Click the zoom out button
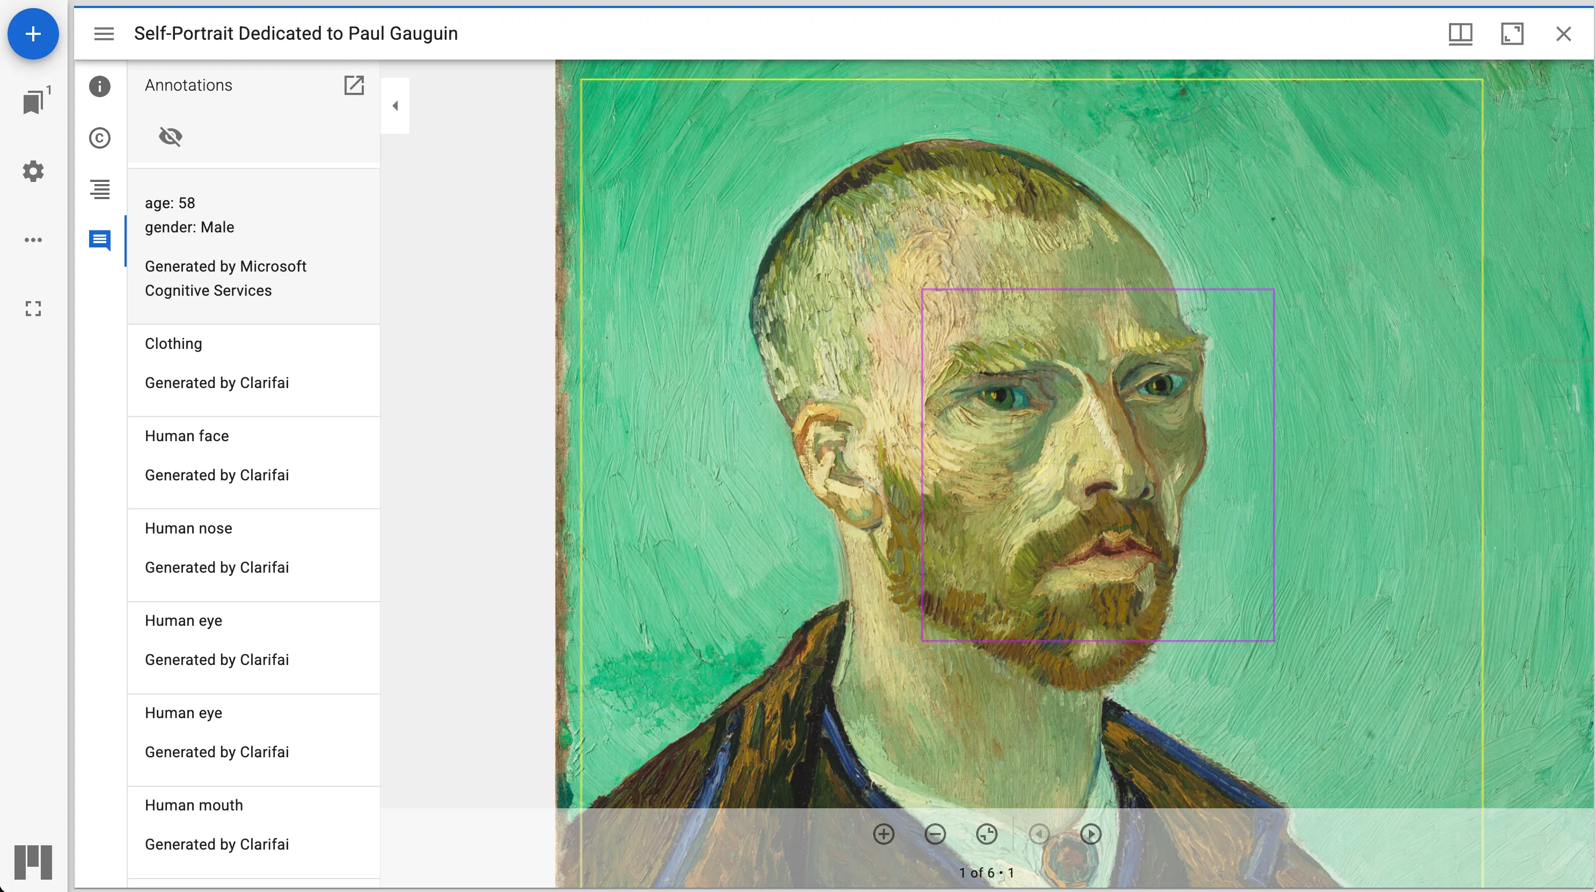The width and height of the screenshot is (1596, 892). pos(935,835)
